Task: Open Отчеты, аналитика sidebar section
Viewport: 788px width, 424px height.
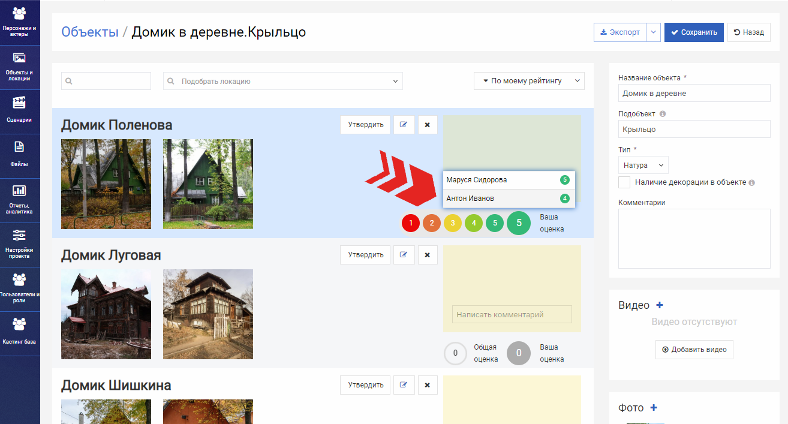Action: click(20, 200)
